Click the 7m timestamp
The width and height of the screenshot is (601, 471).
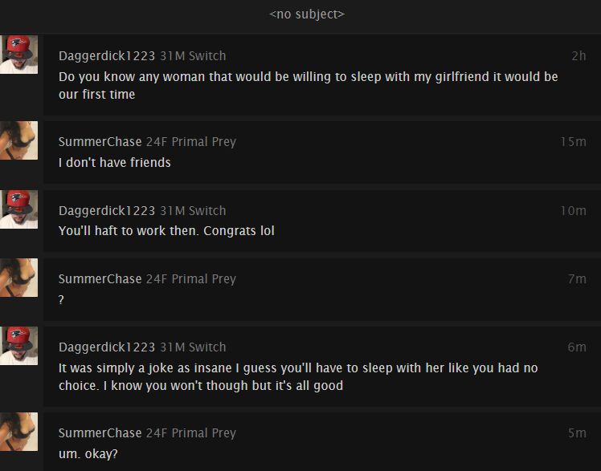[x=577, y=279]
